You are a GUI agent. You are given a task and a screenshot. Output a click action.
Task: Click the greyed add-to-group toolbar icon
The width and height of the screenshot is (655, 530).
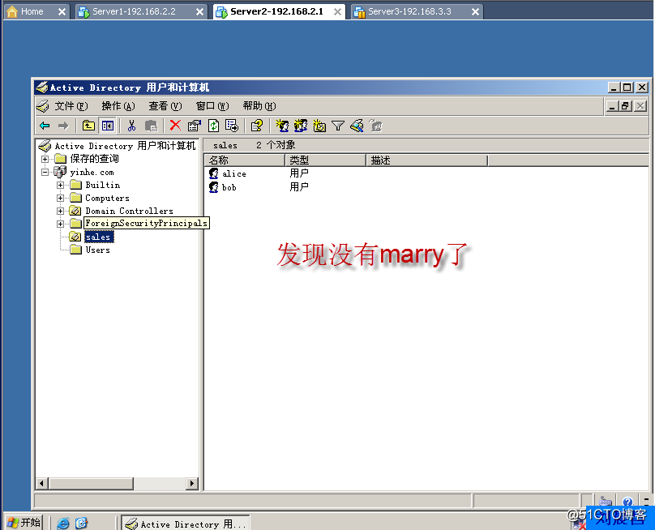tap(375, 126)
